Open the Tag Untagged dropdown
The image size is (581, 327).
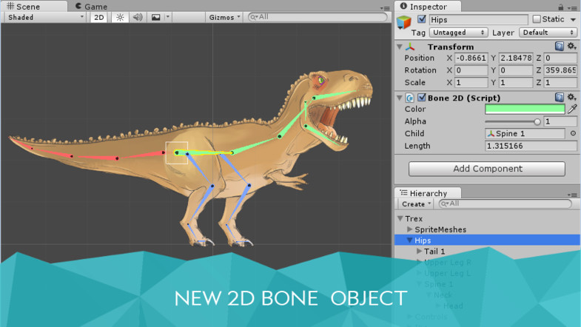[x=458, y=33]
